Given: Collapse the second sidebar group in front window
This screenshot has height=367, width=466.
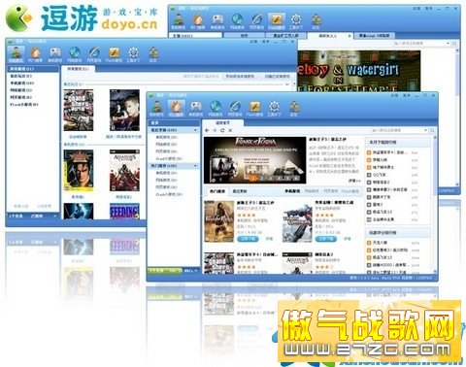Looking at the screenshot, I should (x=195, y=166).
